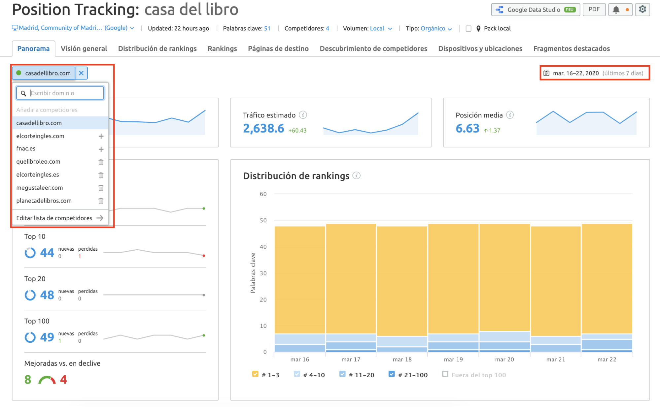The height and width of the screenshot is (407, 660).
Task: Expand Volumen Local dropdown
Action: tap(381, 28)
